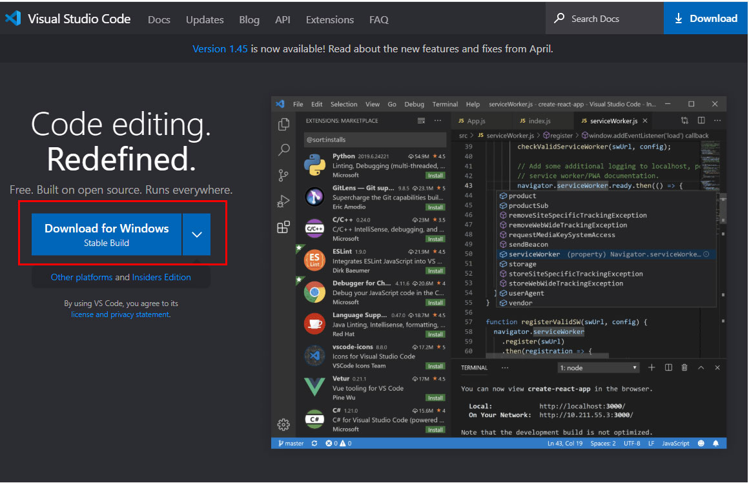Open the Terminal menu
Viewport: 749px width, 483px height.
[445, 104]
